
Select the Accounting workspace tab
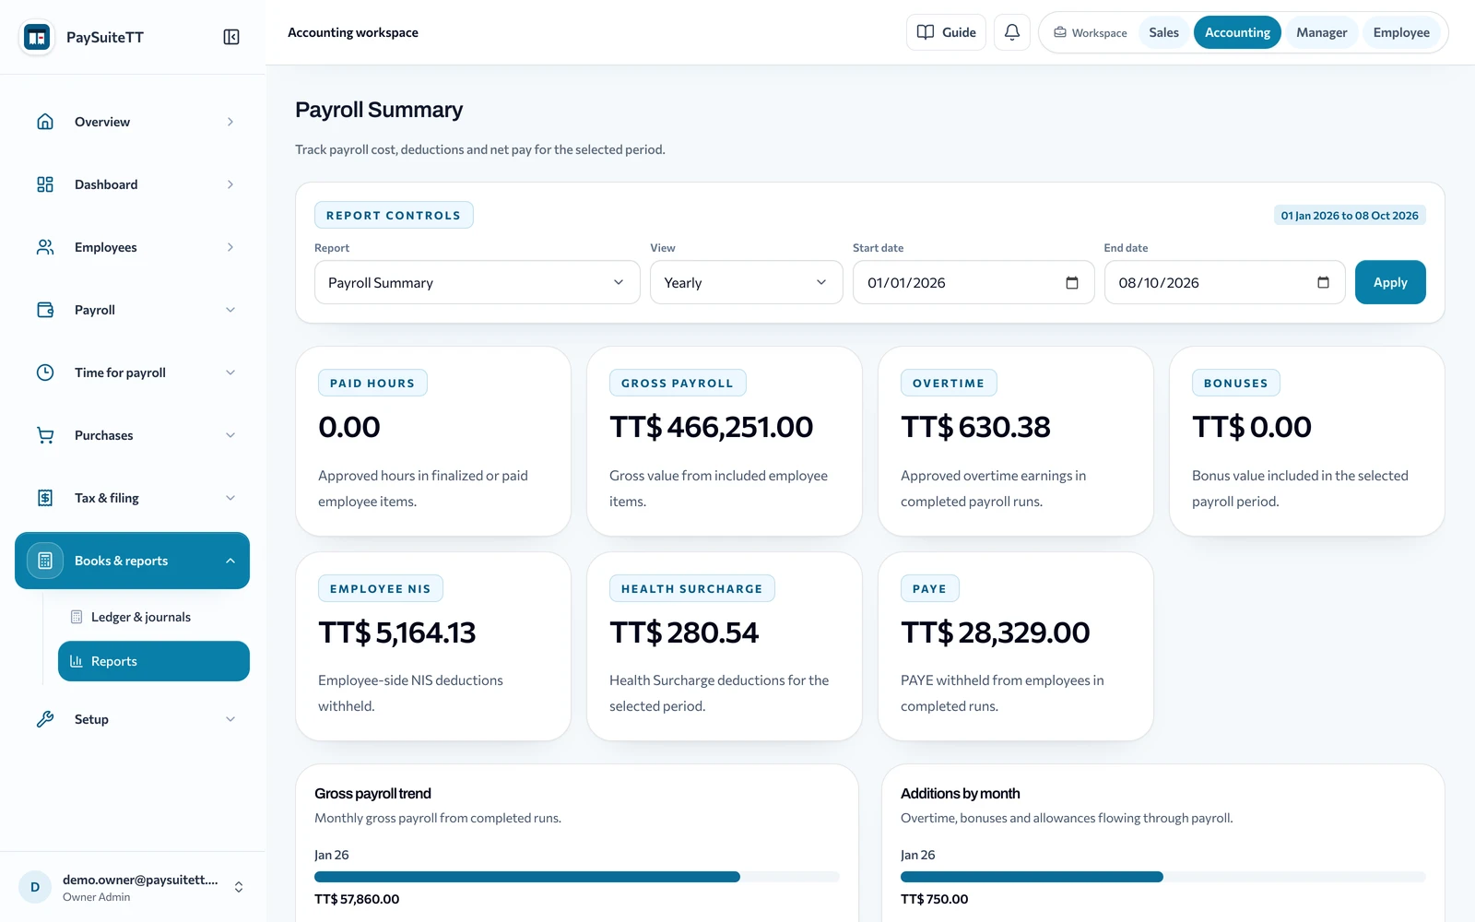(1237, 32)
